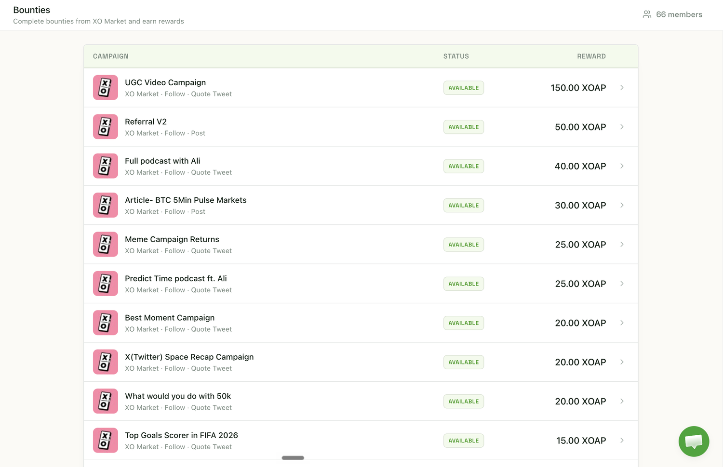Click 20.00 XOAP reward for Best Moment Campaign
The image size is (723, 467).
click(580, 323)
